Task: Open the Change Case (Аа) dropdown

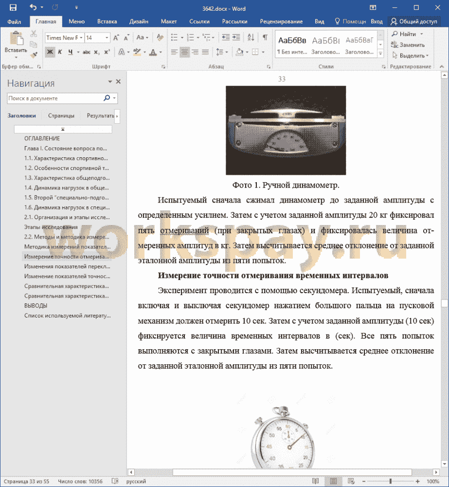Action: click(142, 37)
